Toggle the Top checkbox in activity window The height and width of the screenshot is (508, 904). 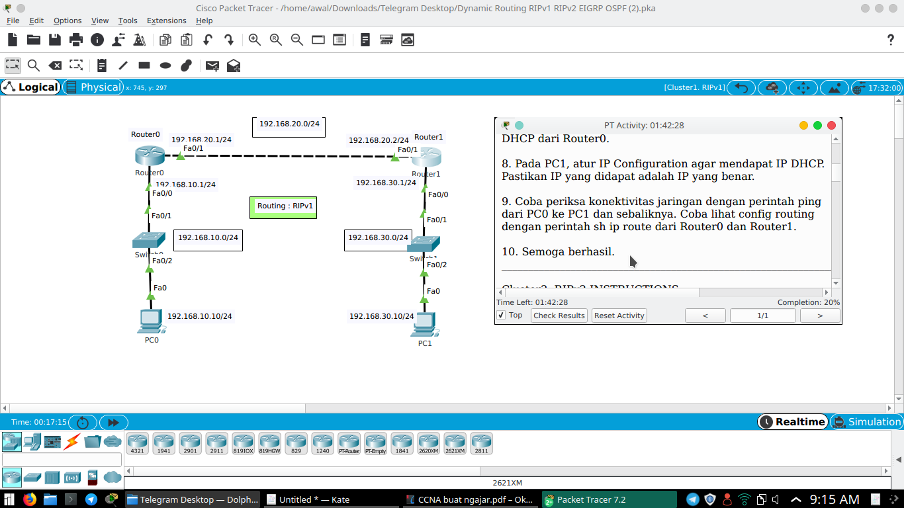tap(501, 316)
